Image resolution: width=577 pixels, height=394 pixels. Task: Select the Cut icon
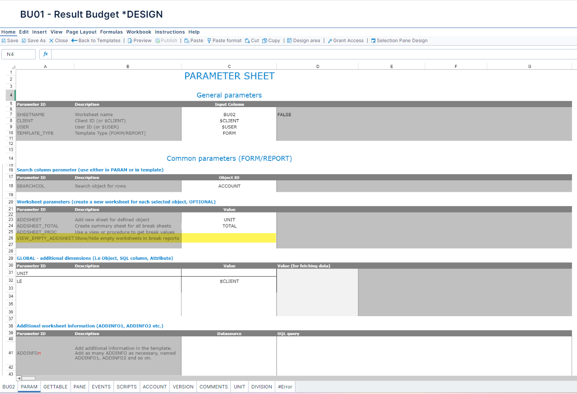point(252,40)
